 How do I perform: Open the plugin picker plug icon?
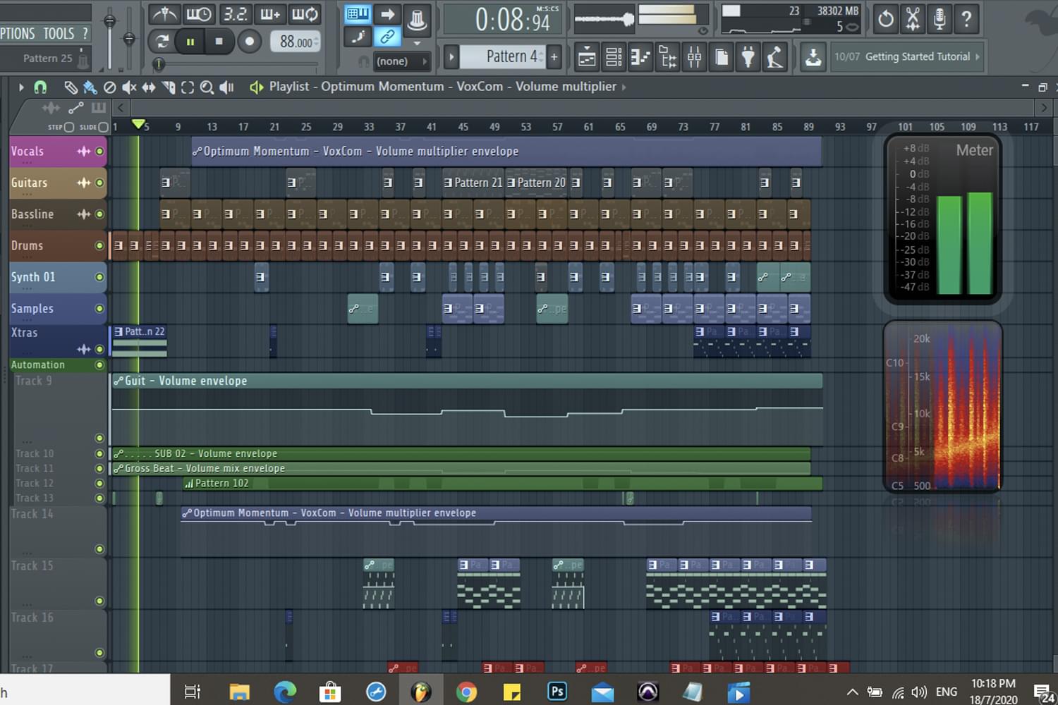(748, 57)
